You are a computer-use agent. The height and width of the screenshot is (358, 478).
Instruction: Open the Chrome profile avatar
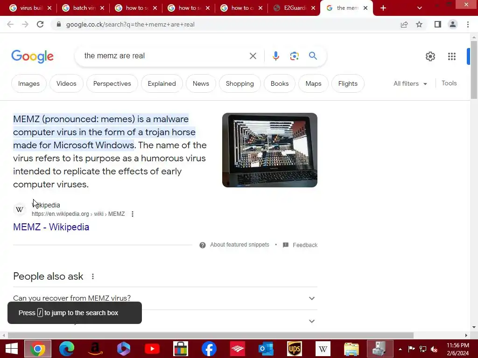click(453, 24)
